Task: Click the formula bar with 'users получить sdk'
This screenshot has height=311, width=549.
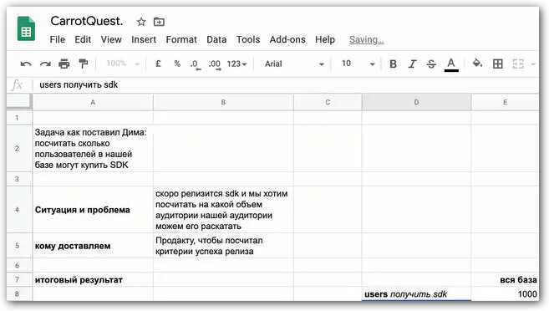Action: tap(285, 84)
